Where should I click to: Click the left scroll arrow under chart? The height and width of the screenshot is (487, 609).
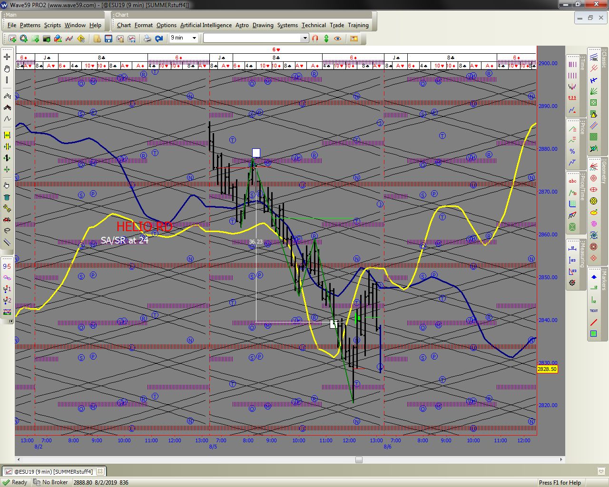point(19,459)
